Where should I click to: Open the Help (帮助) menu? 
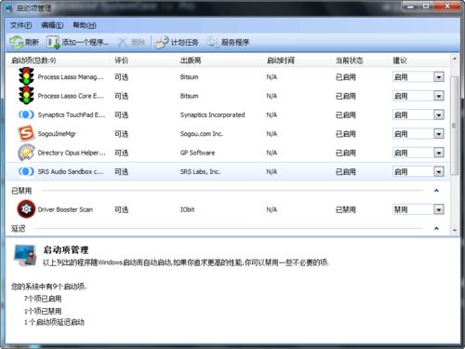tap(85, 25)
